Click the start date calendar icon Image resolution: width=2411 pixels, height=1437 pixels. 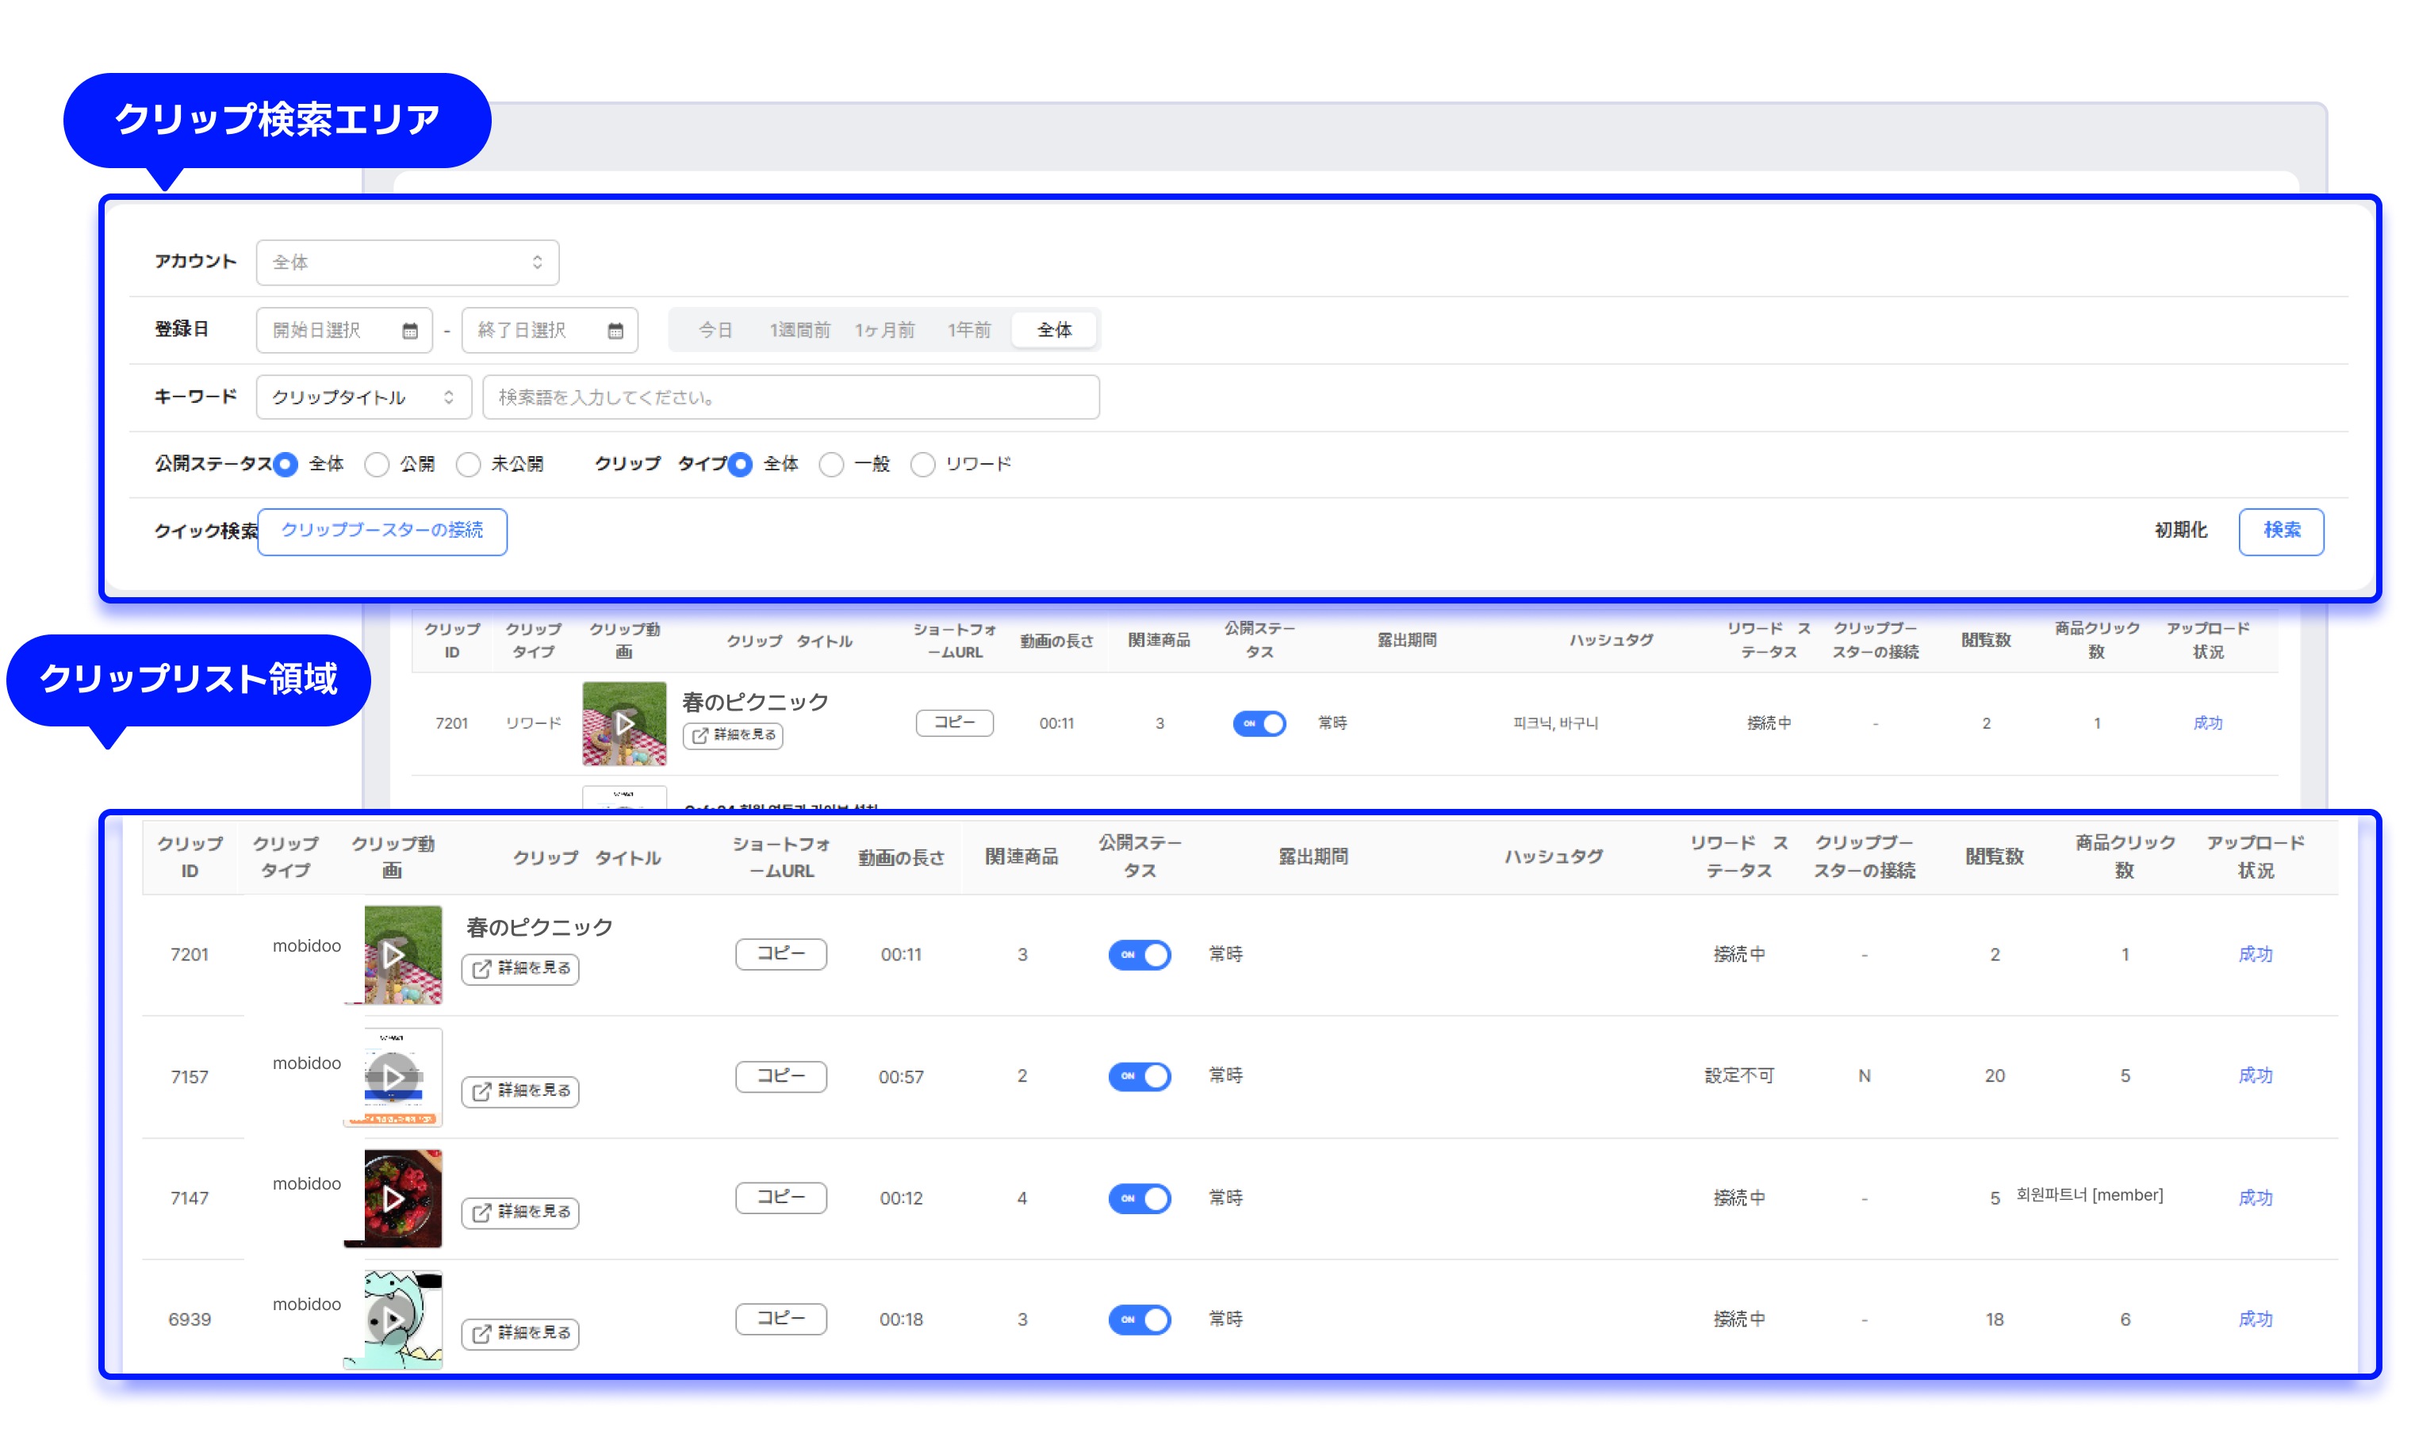409,331
